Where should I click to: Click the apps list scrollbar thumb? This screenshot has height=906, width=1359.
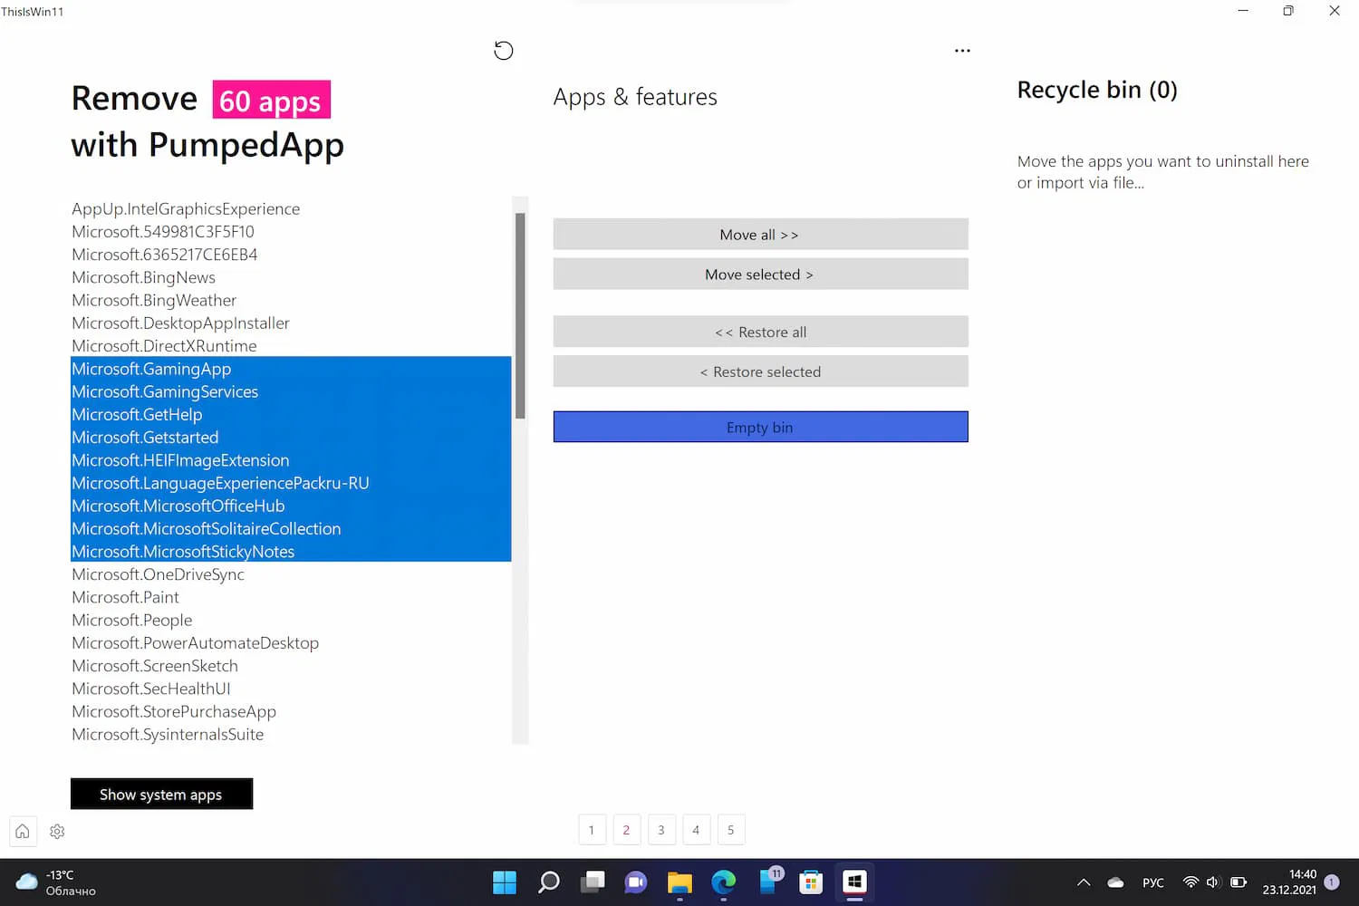[x=520, y=316]
